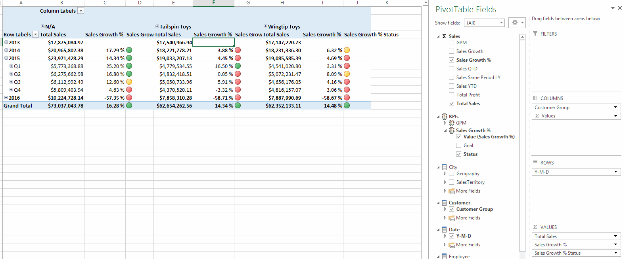Check the Sales Growth field checkbox
Screen dimensions: 623x259
(x=451, y=51)
